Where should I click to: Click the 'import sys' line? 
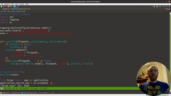7,17
